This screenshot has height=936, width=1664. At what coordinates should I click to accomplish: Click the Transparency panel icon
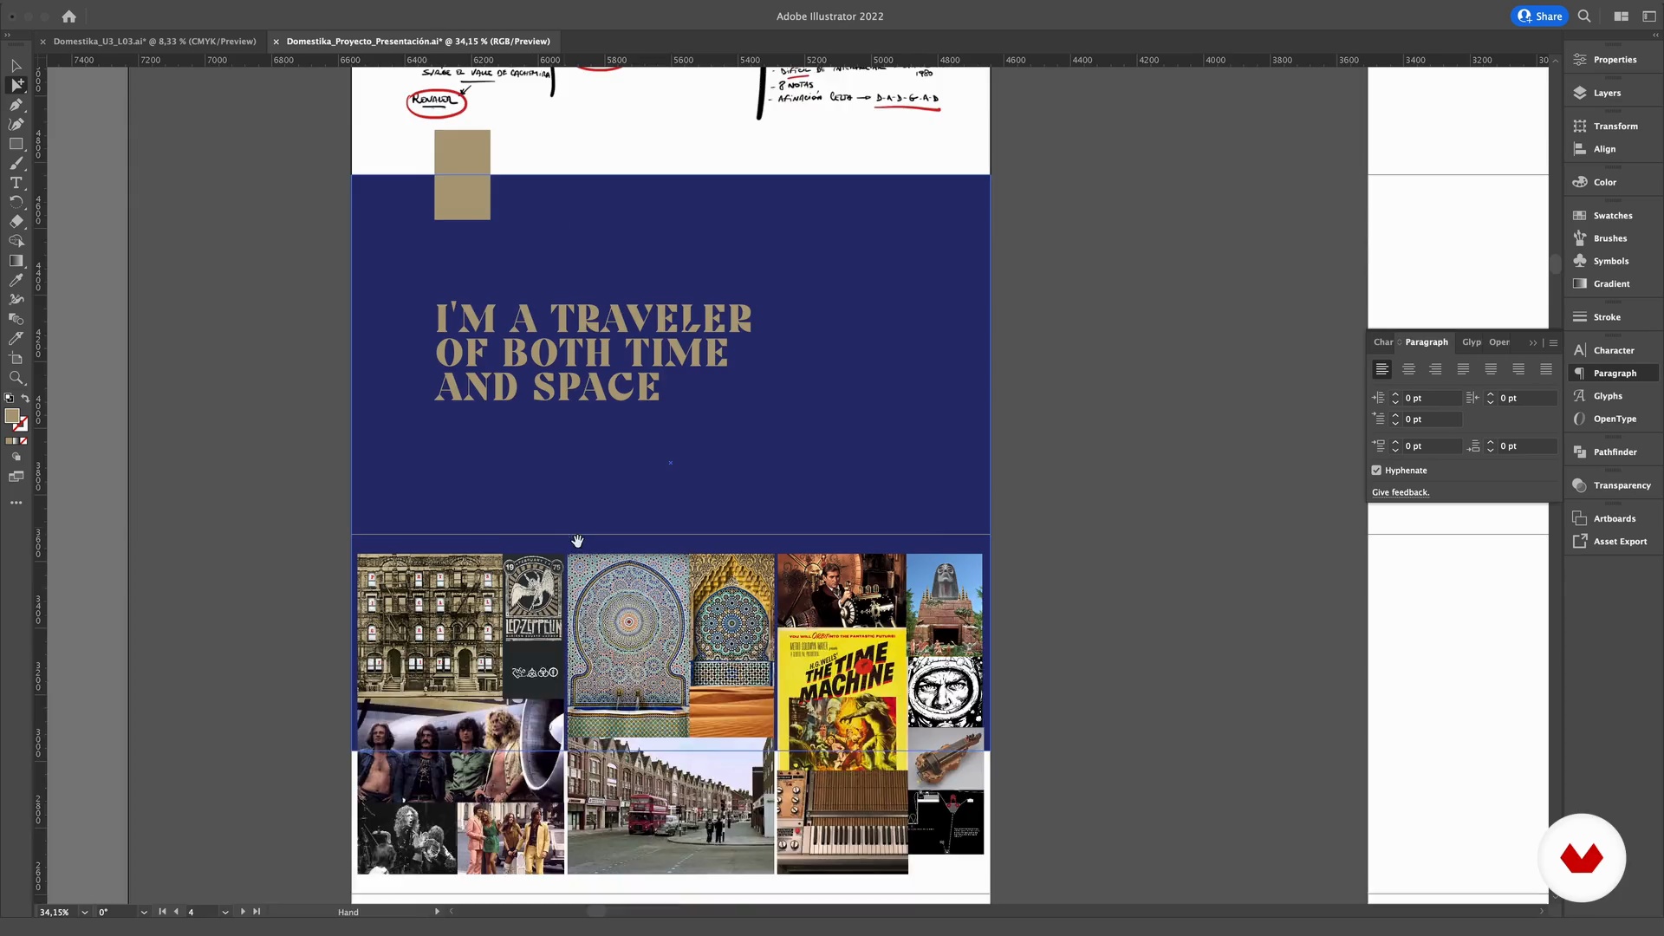[x=1580, y=485]
